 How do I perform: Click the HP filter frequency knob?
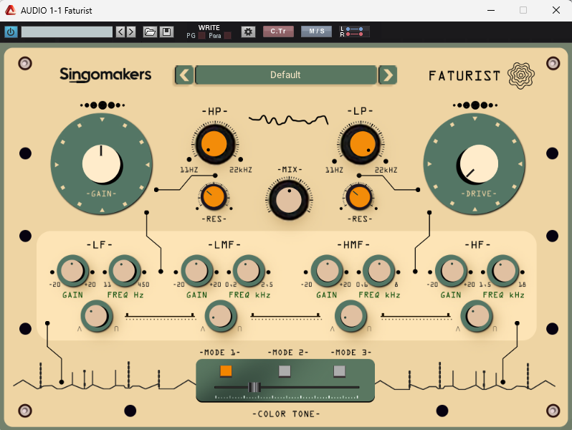[x=215, y=144]
